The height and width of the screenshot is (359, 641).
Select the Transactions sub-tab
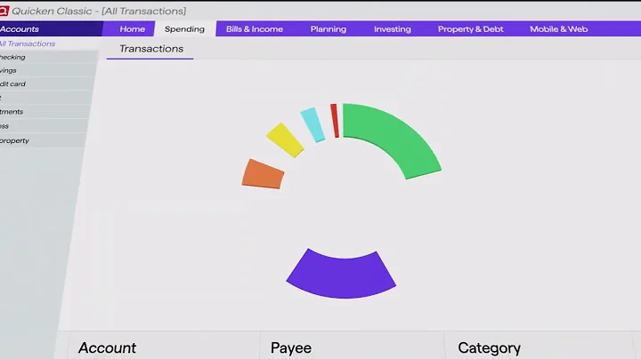[x=151, y=49]
